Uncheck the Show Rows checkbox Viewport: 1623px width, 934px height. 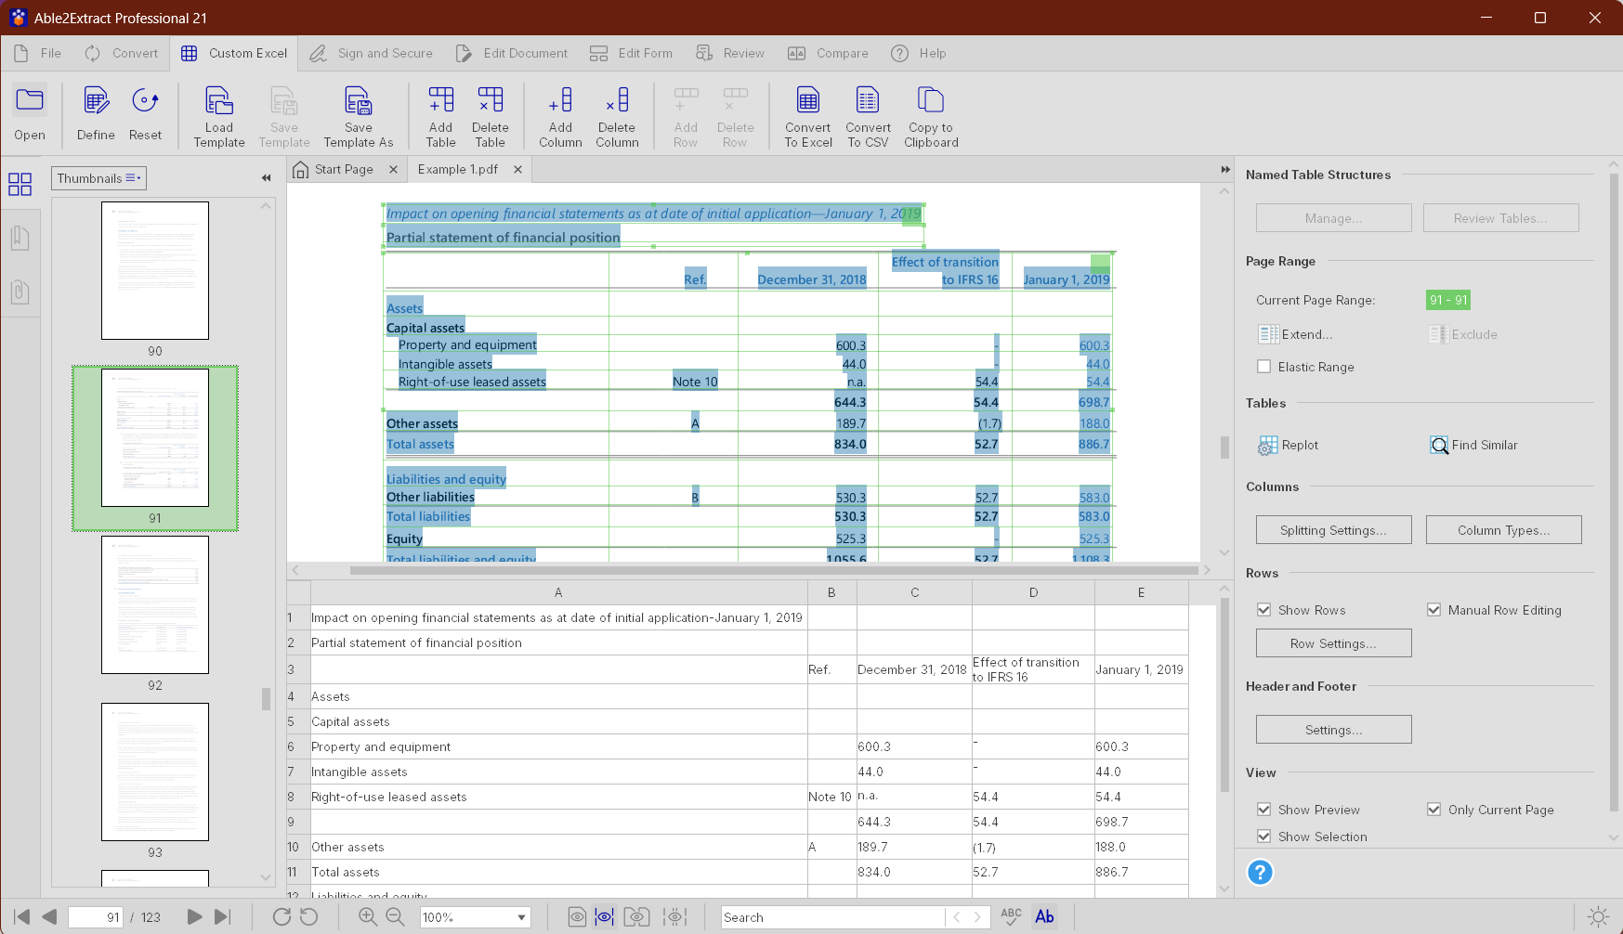(1263, 610)
